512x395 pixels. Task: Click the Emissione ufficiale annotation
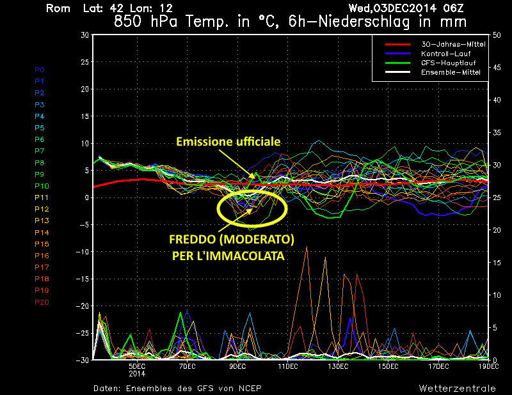tap(228, 141)
